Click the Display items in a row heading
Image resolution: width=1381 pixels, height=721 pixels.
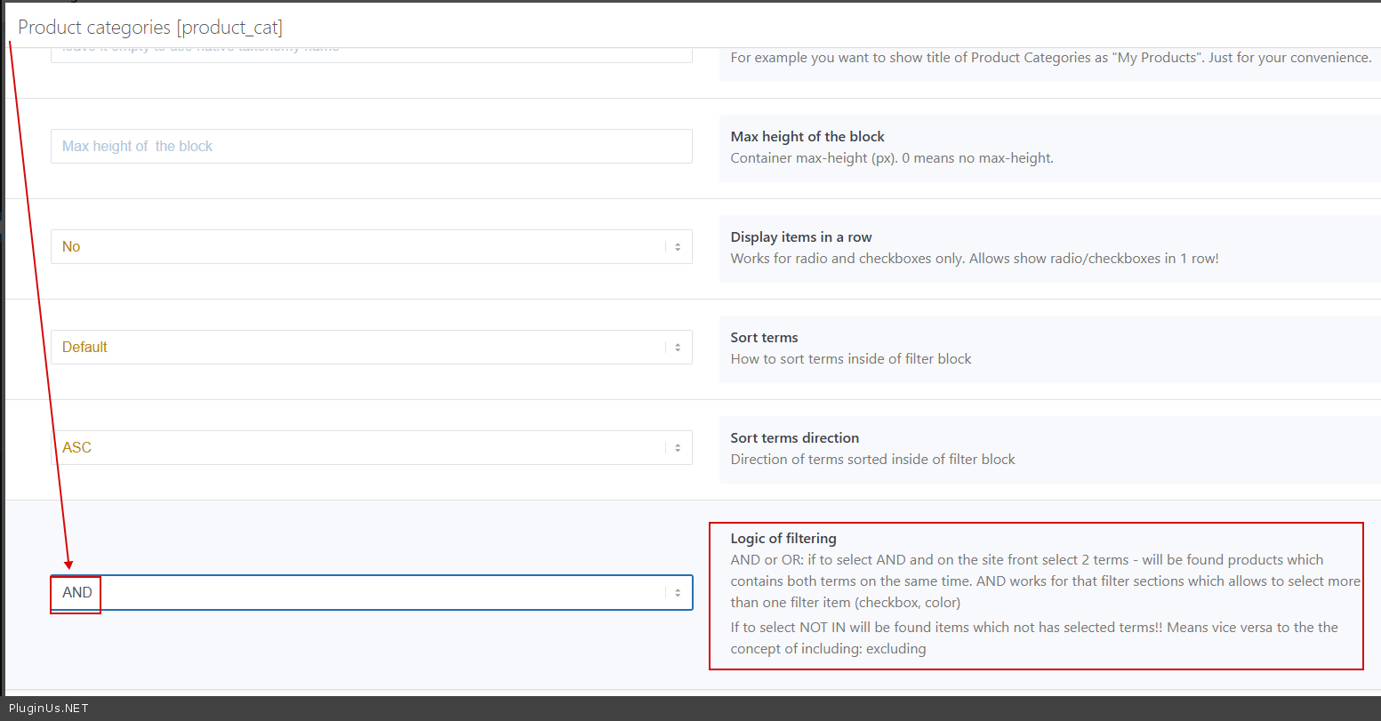(x=801, y=236)
